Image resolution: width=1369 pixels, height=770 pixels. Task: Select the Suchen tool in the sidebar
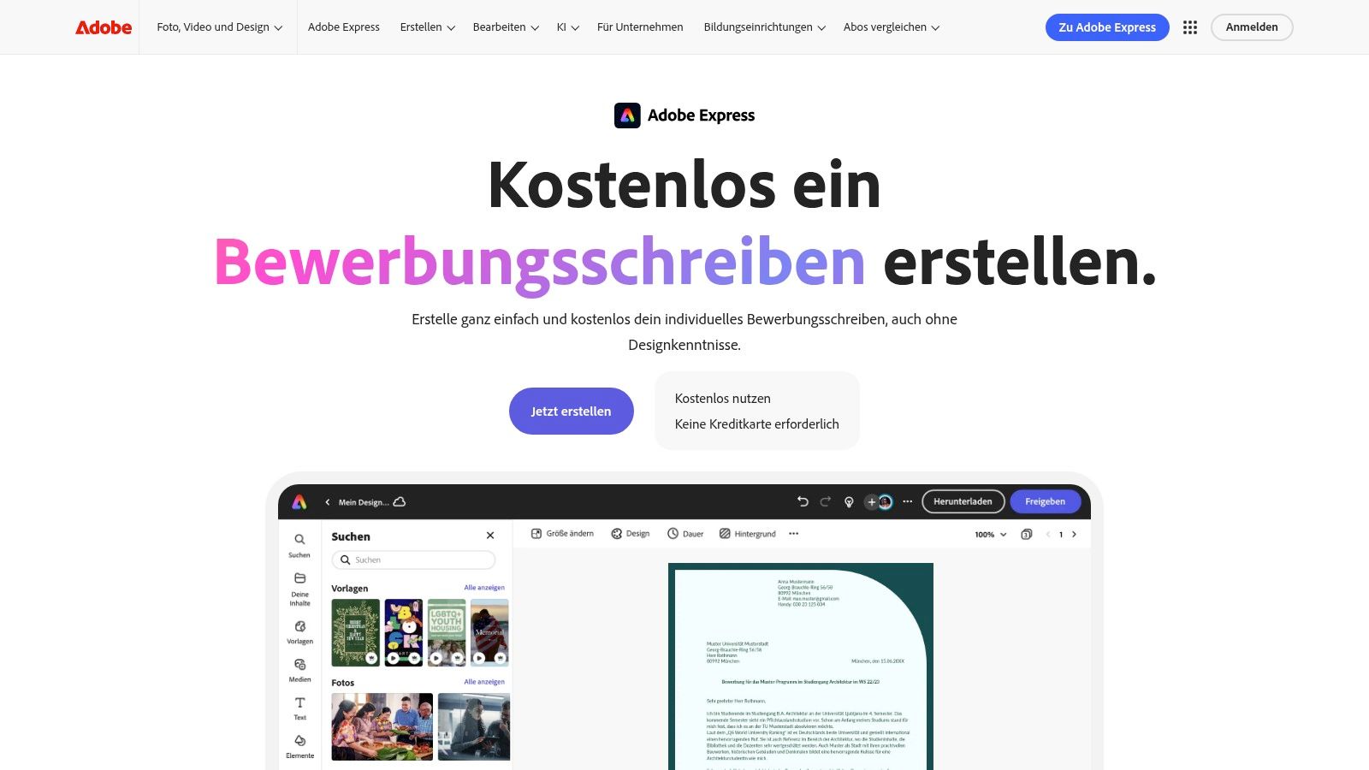(x=299, y=545)
